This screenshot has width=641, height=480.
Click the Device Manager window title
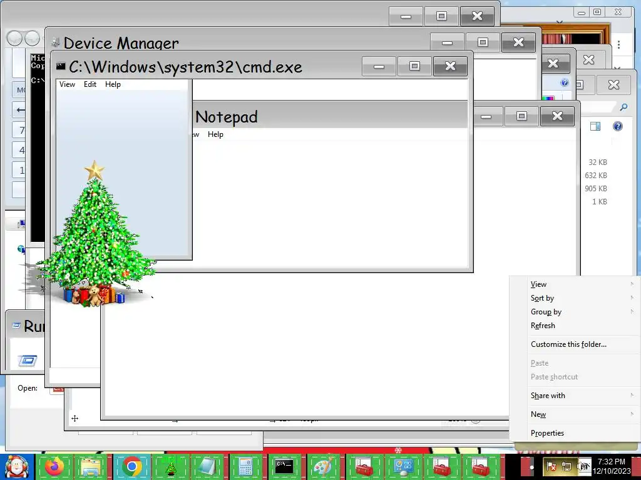click(x=121, y=43)
